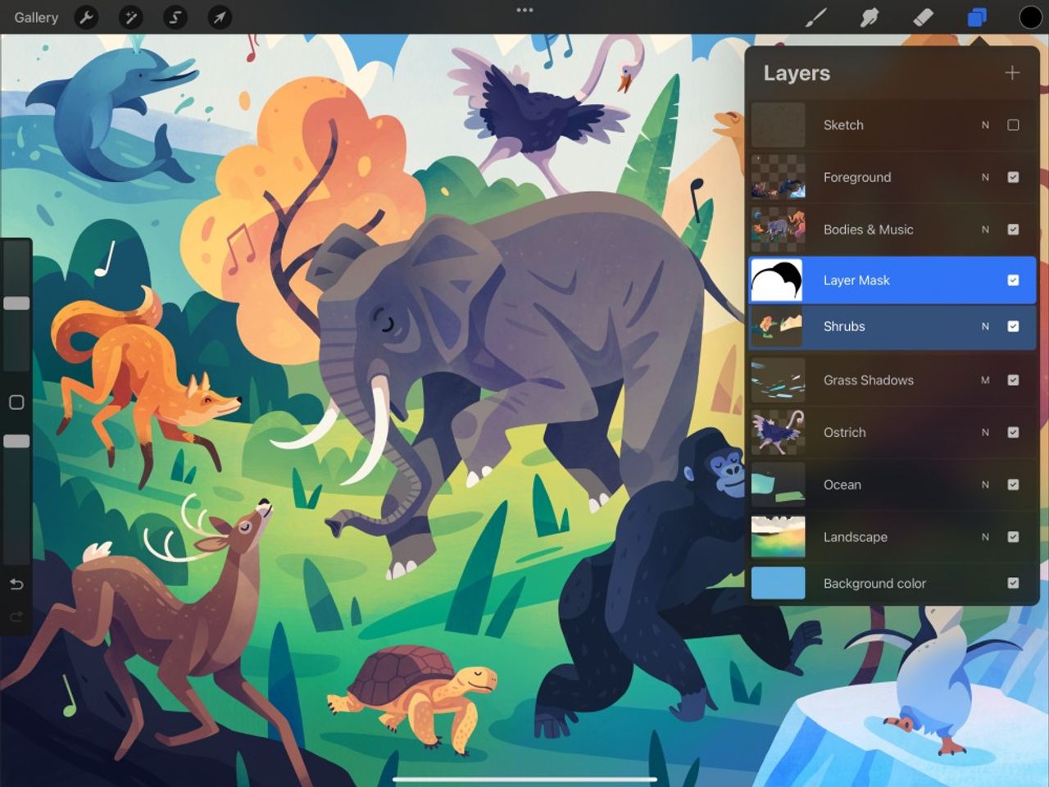1049x787 pixels.
Task: Hide the Ostrich layer
Action: click(1013, 432)
